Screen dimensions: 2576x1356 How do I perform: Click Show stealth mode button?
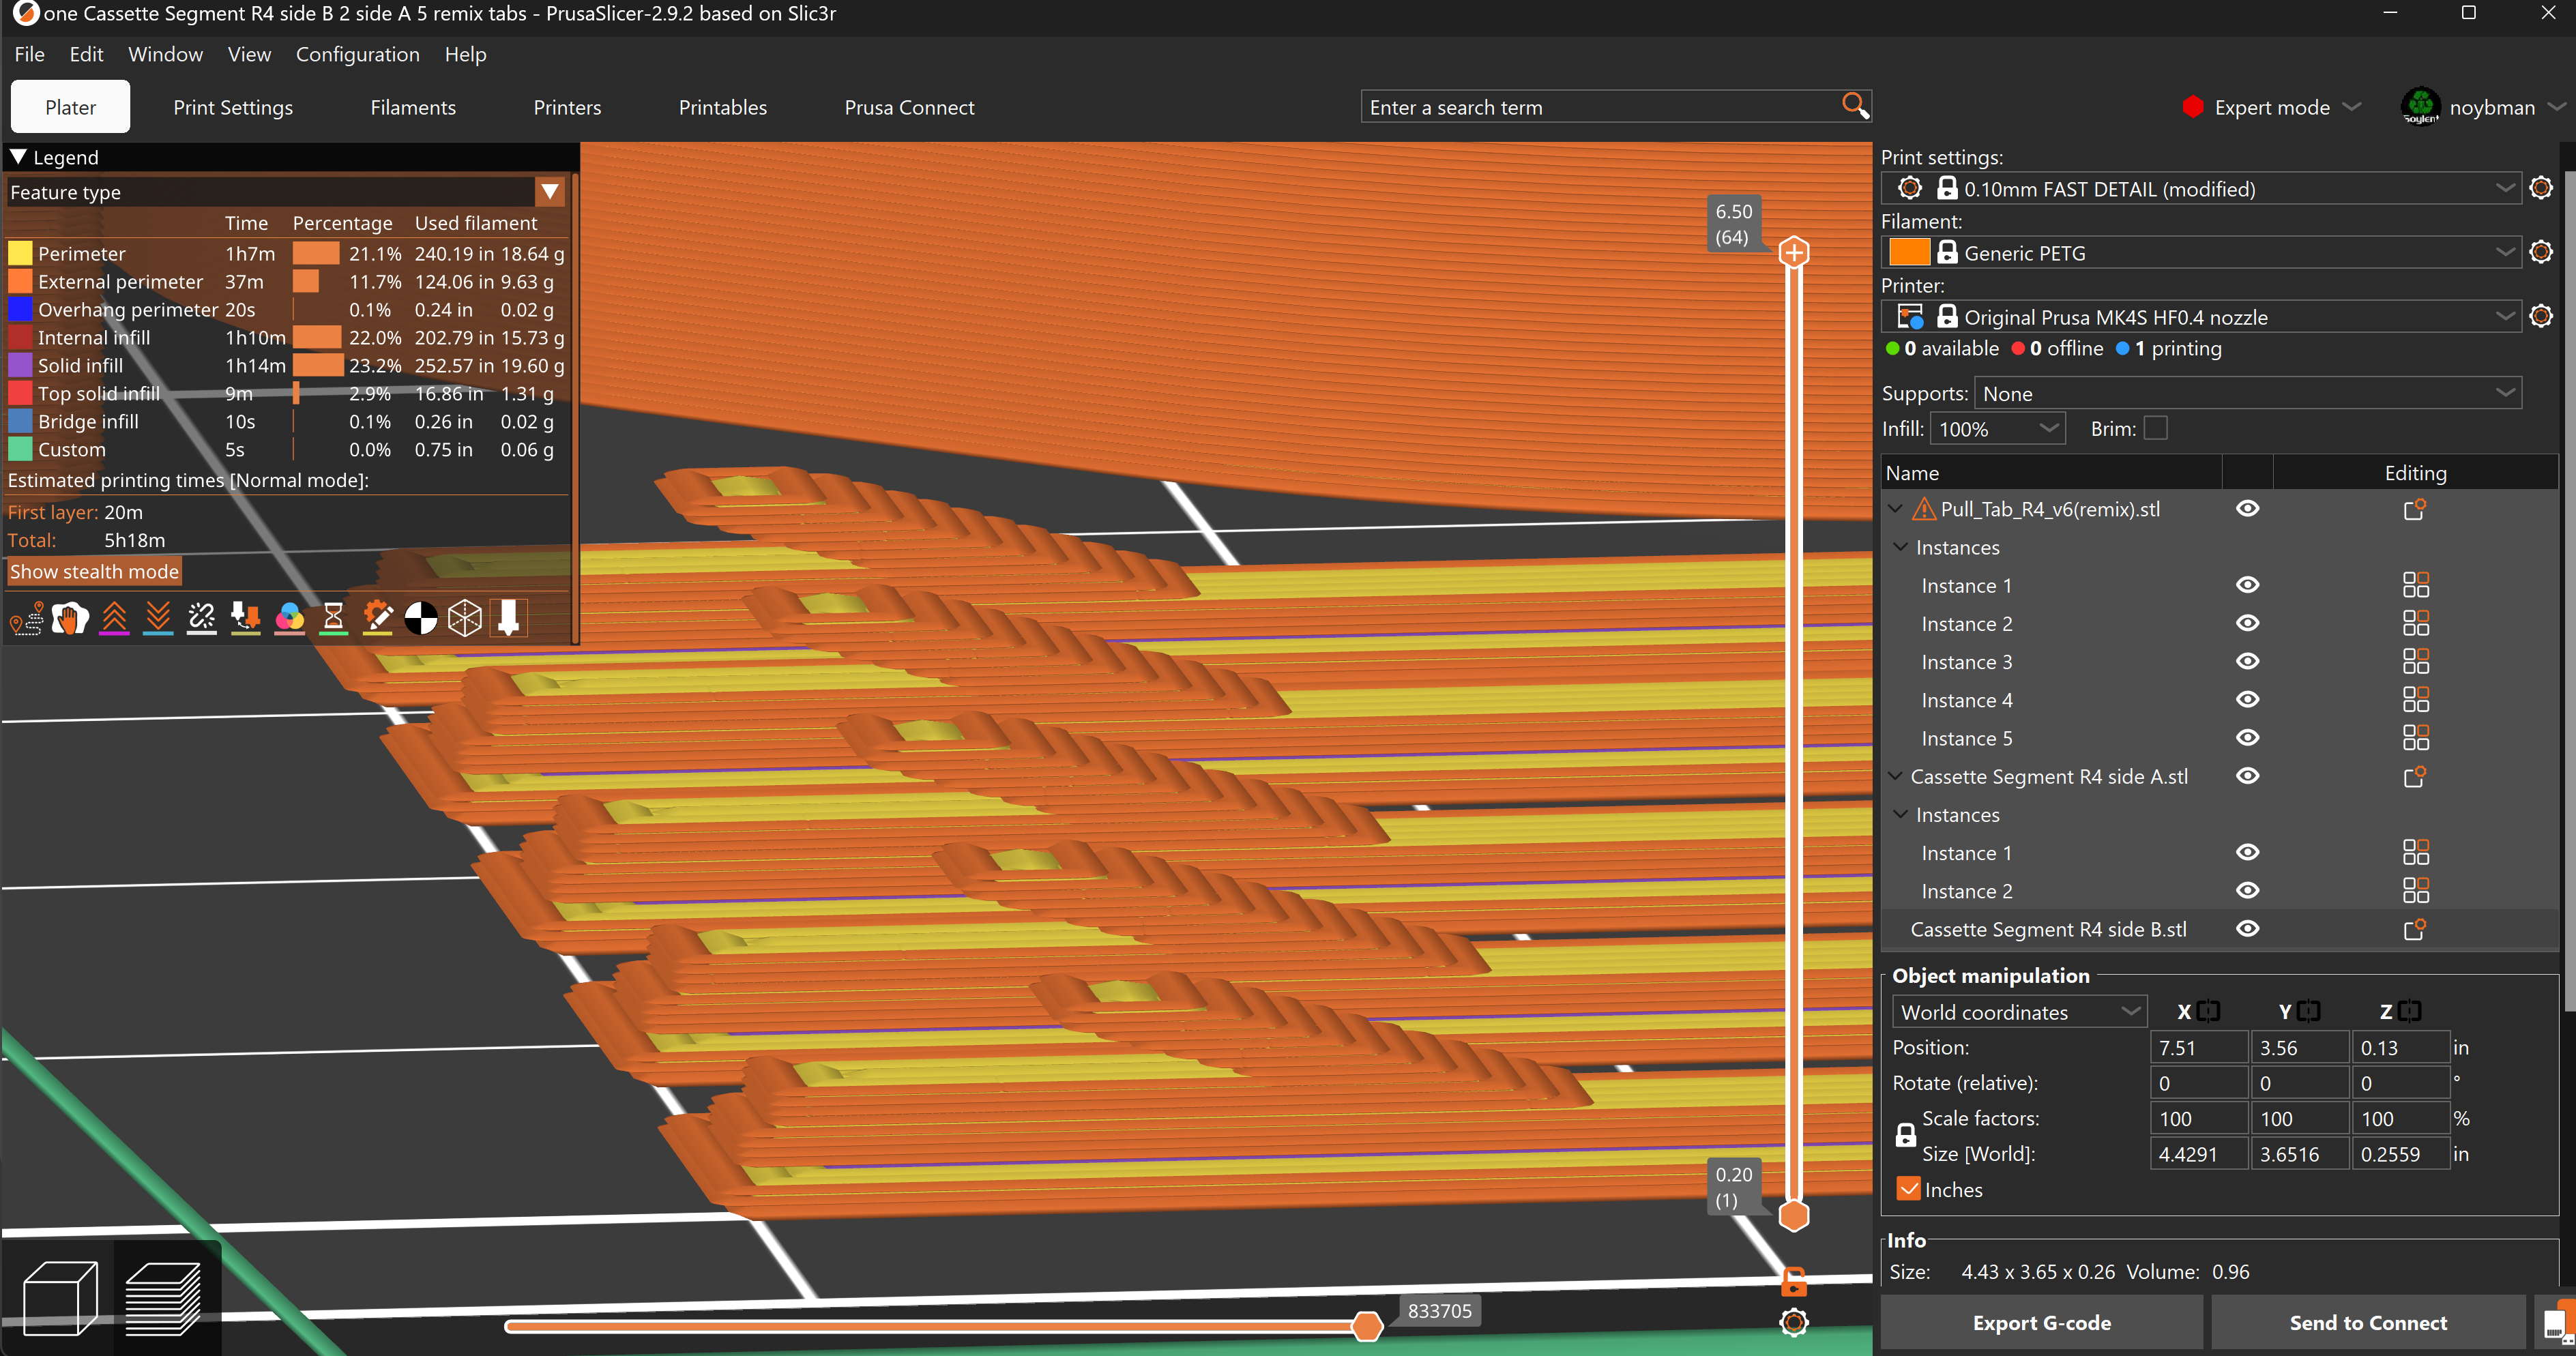click(x=94, y=571)
